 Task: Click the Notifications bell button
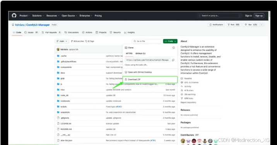coord(216,25)
